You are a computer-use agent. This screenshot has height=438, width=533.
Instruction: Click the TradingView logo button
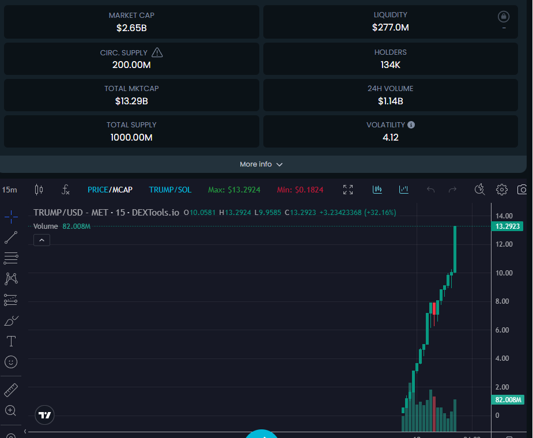click(x=44, y=415)
